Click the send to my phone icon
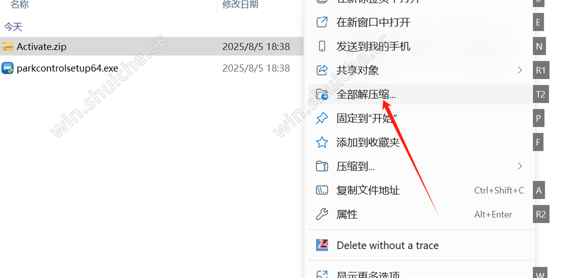 (x=322, y=46)
